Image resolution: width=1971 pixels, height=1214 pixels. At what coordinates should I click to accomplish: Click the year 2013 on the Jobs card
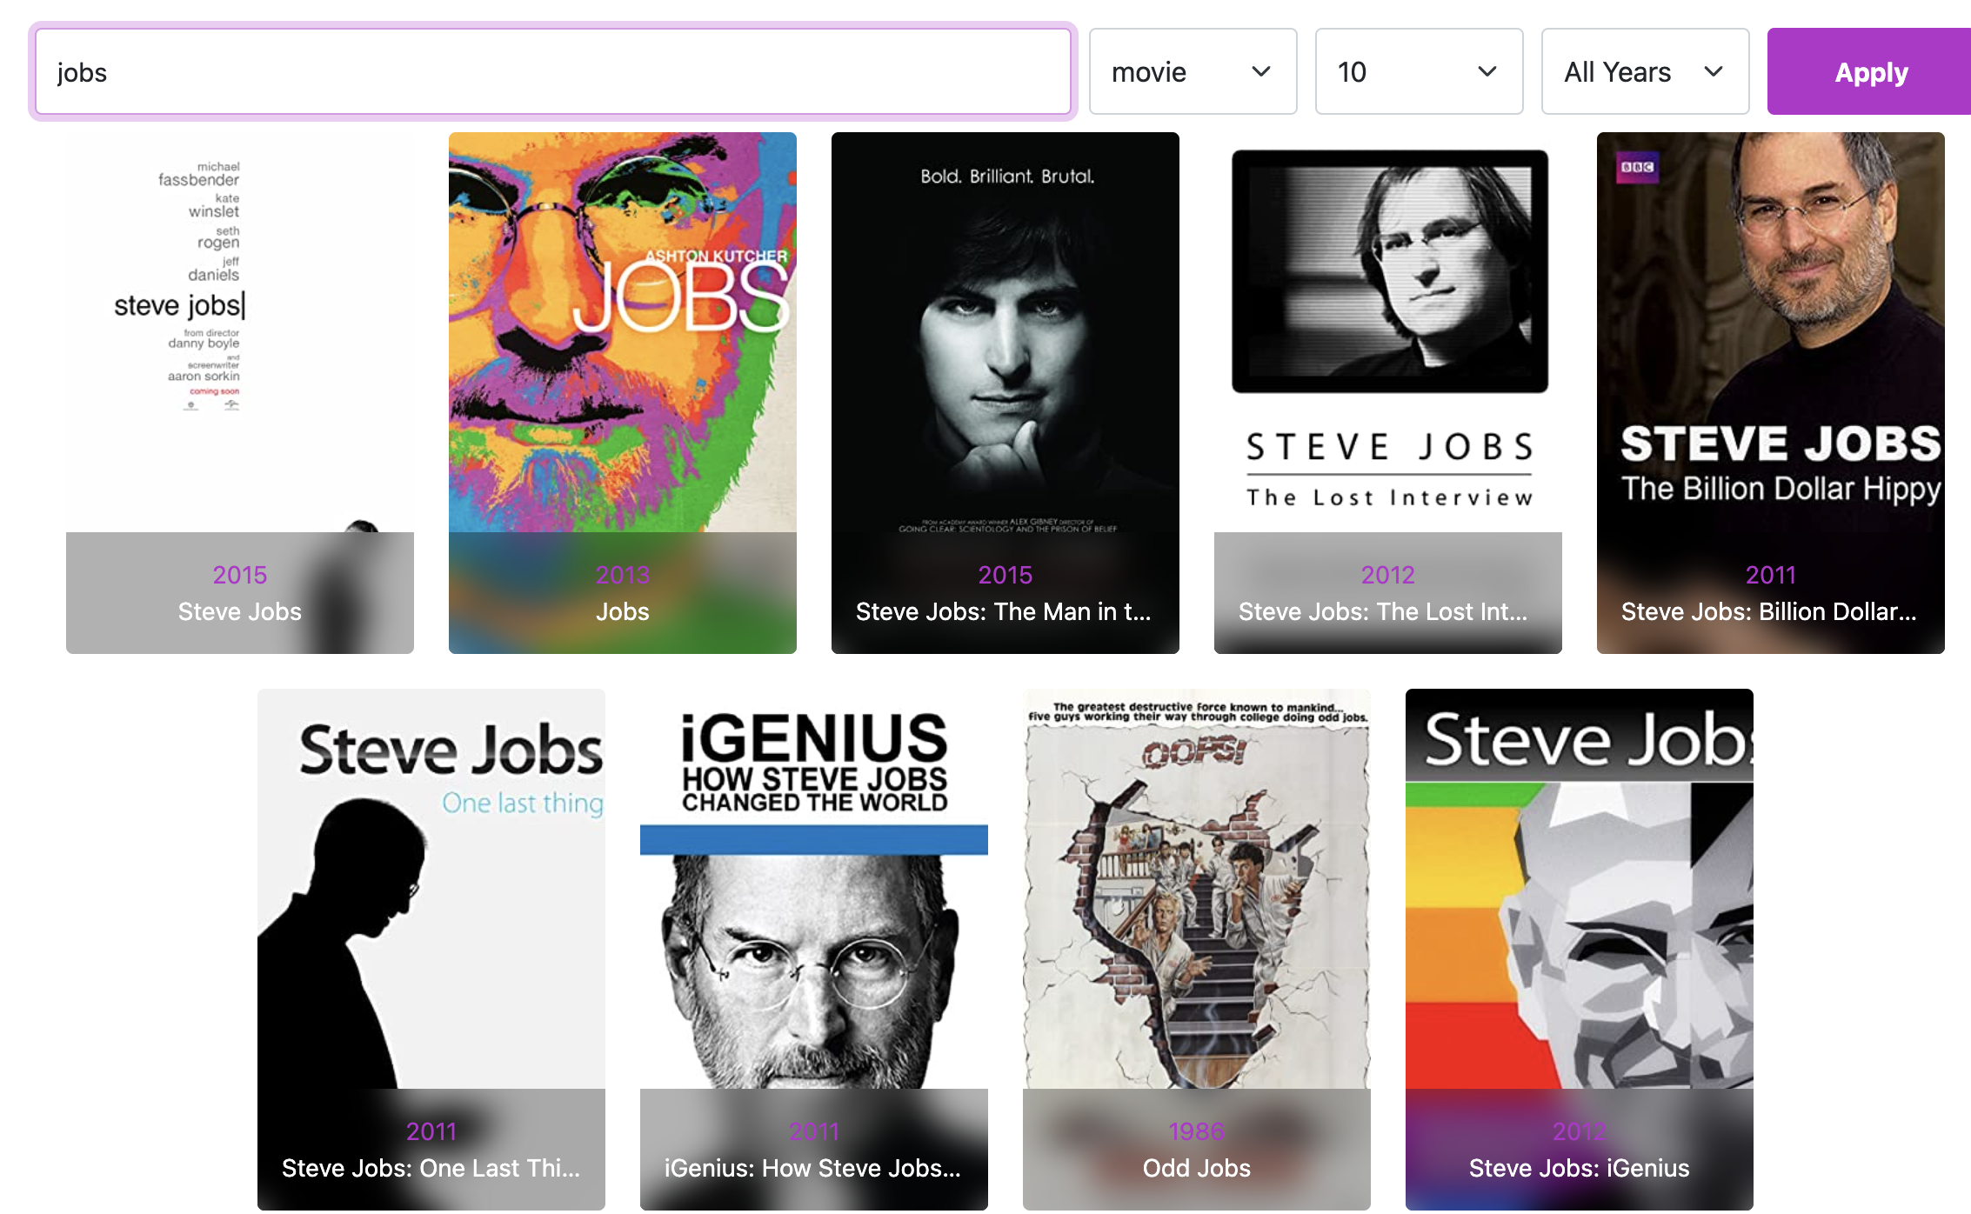[x=623, y=575]
